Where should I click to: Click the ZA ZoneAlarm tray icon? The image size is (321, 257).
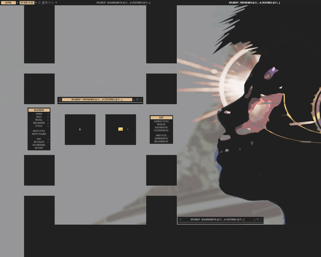43,3
